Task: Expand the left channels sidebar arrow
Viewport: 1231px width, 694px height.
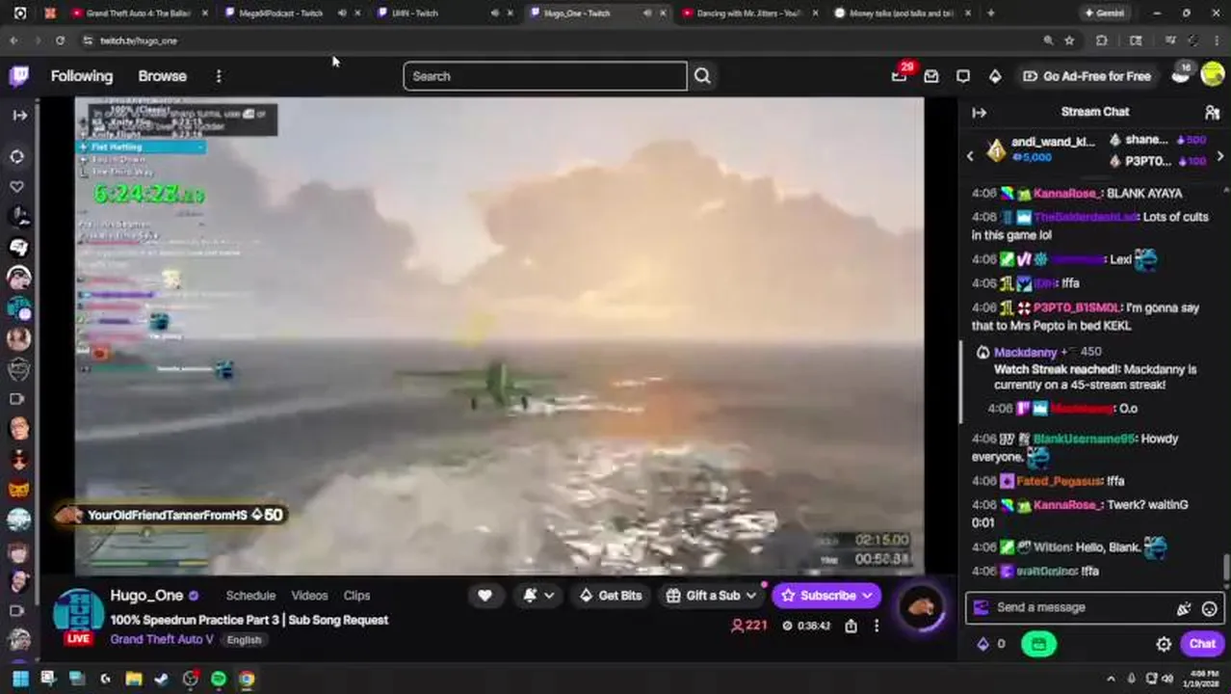Action: [19, 115]
